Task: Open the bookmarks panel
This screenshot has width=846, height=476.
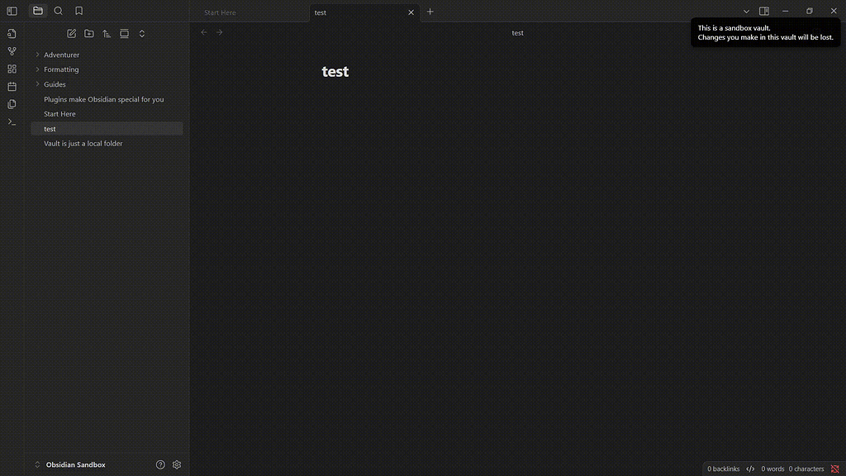Action: (78, 11)
